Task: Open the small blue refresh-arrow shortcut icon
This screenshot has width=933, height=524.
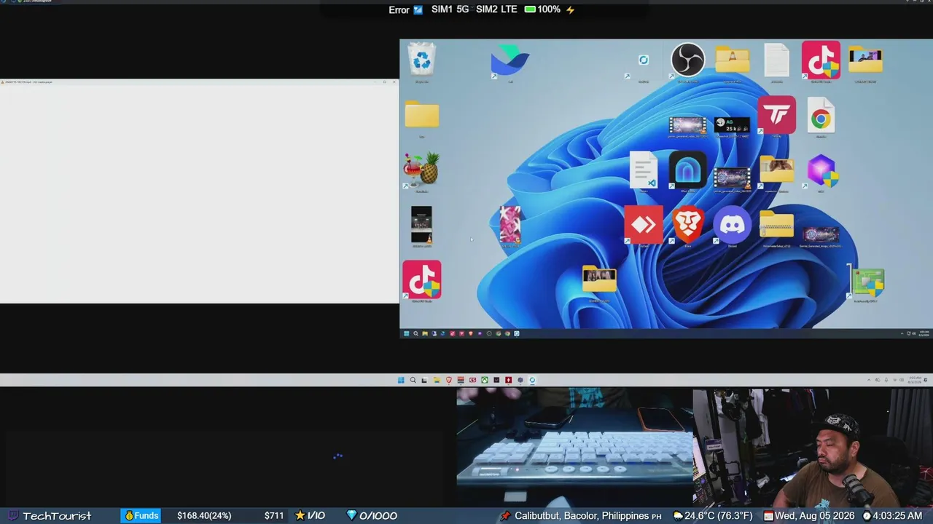Action: tap(643, 60)
